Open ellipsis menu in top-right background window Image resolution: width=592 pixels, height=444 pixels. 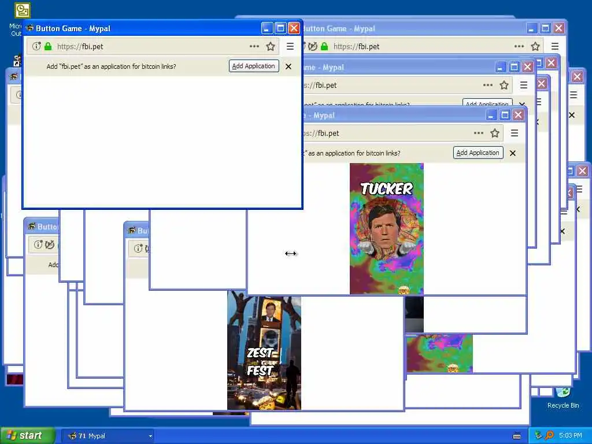pos(519,46)
